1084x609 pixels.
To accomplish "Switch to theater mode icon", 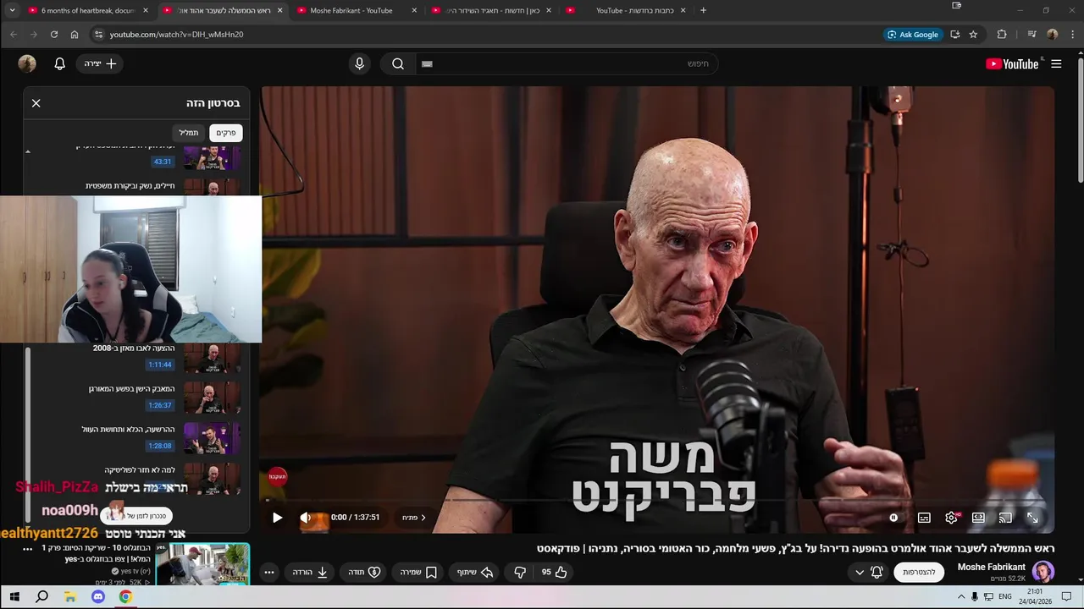I will pyautogui.click(x=978, y=518).
